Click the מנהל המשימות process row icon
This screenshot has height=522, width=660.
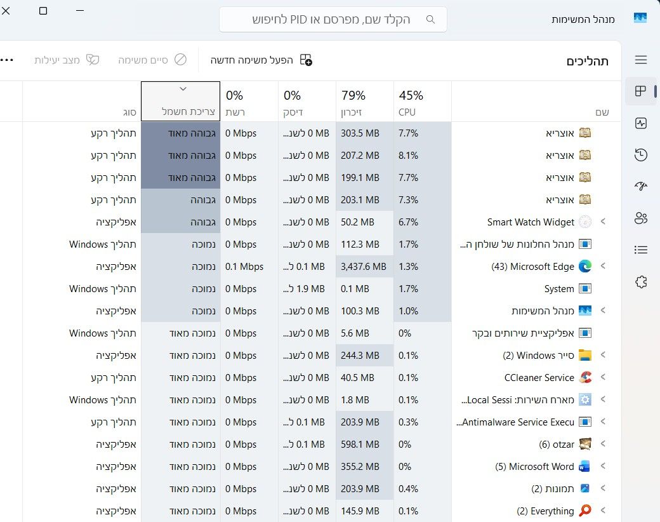585,311
